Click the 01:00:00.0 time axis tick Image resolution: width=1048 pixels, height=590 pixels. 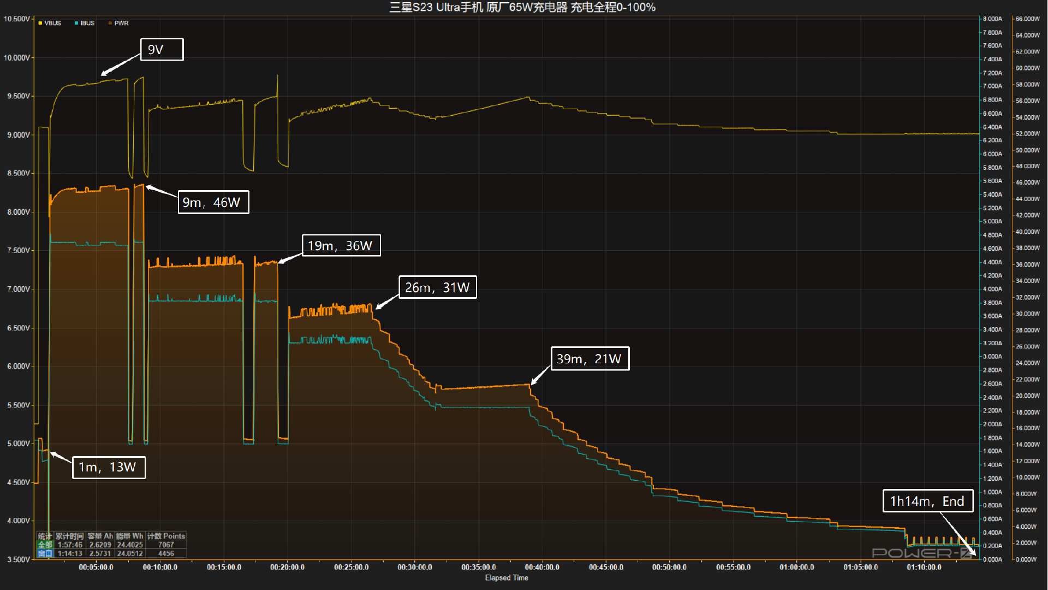(797, 568)
